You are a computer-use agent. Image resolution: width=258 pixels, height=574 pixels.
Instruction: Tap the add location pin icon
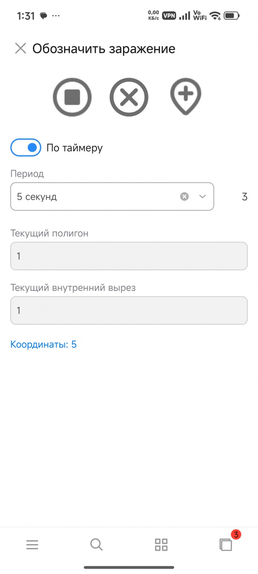point(186,97)
